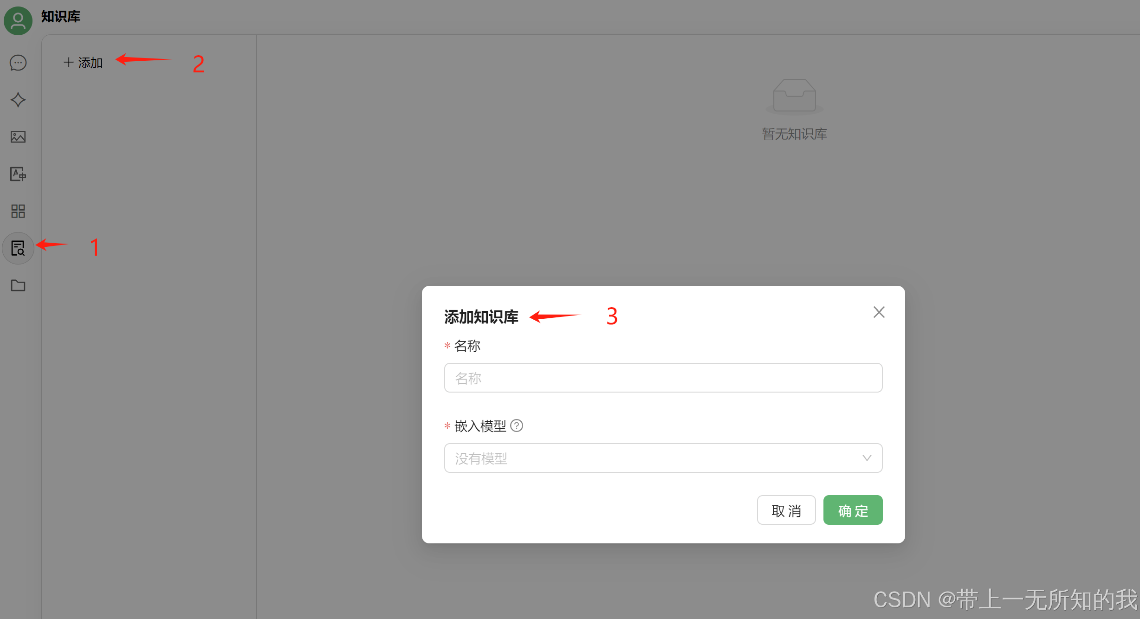
Task: Cancel with the 取消 button
Action: [786, 510]
